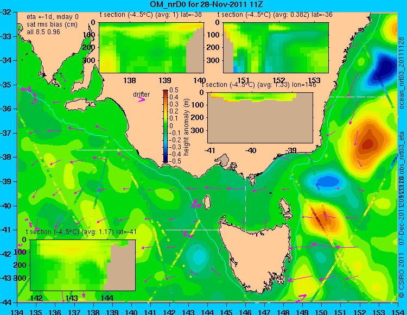The height and width of the screenshot is (315, 407).
Task: Select the 'all 8.5 0.96' statistics line
Action: 43,32
